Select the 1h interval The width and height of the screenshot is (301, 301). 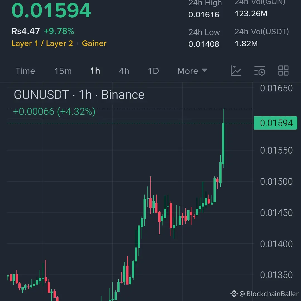pyautogui.click(x=95, y=71)
